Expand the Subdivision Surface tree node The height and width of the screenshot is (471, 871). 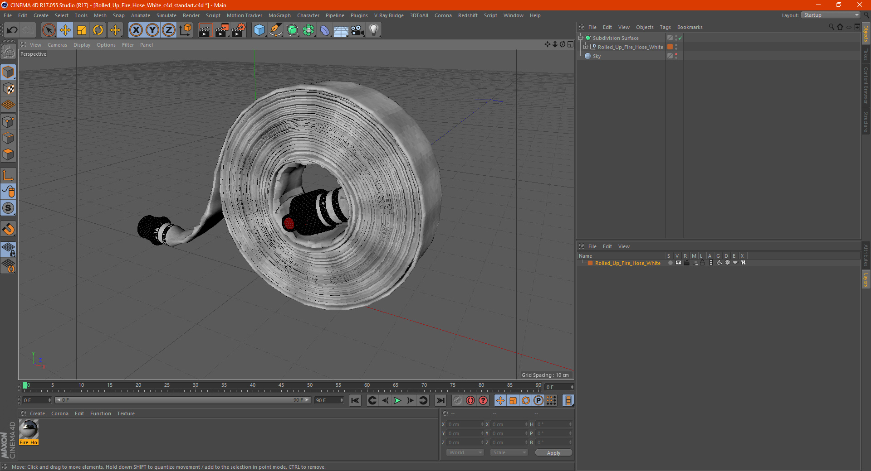pyautogui.click(x=581, y=38)
